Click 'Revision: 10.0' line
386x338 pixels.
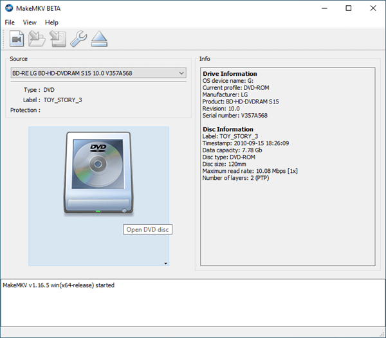[x=221, y=109]
